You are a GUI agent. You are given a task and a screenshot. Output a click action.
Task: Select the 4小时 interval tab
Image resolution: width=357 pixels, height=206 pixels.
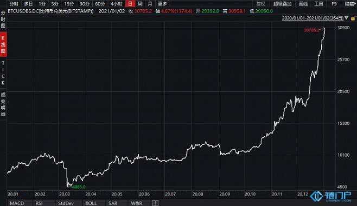click(x=117, y=4)
